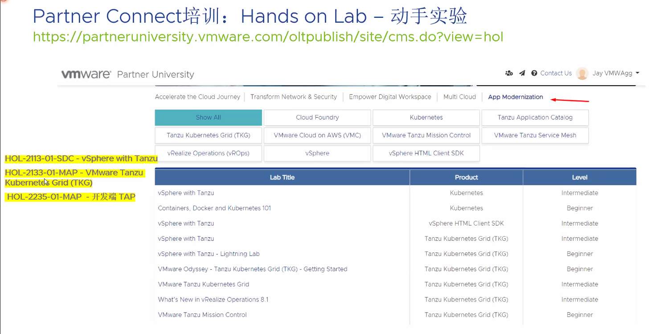Select the Multi Cloud tab
The image size is (663, 334).
pyautogui.click(x=459, y=97)
